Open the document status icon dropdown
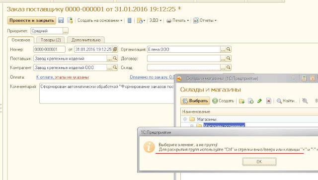 click(x=141, y=20)
